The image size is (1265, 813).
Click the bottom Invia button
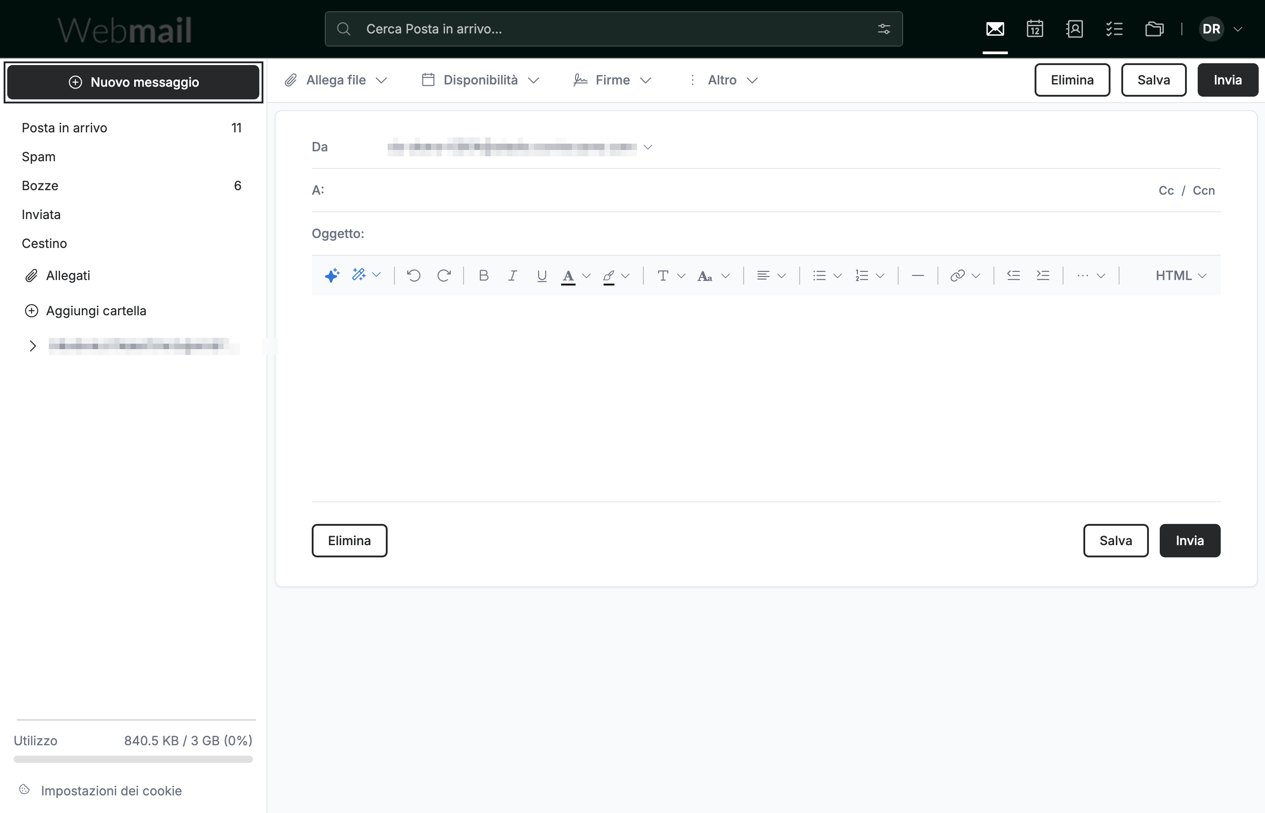(1190, 540)
